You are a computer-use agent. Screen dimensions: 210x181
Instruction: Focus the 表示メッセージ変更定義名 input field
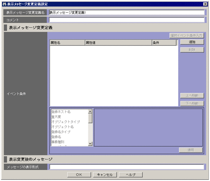click(127, 12)
